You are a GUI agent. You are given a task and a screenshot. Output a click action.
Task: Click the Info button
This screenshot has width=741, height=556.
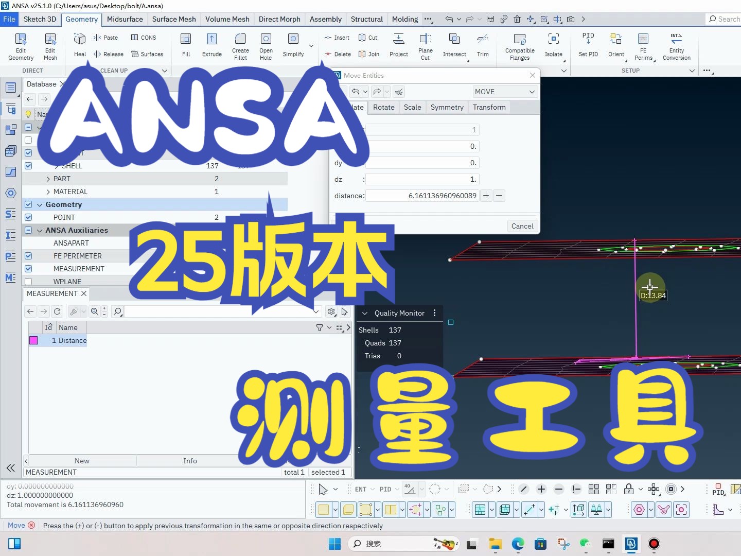tap(190, 461)
